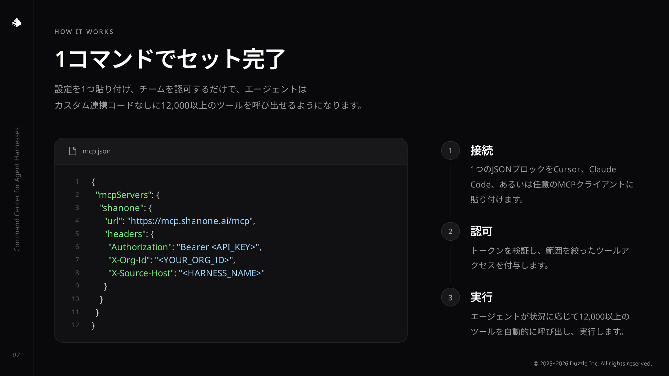Click the "X-Source-Host" key on line 8
The height and width of the screenshot is (376, 669).
coord(141,273)
